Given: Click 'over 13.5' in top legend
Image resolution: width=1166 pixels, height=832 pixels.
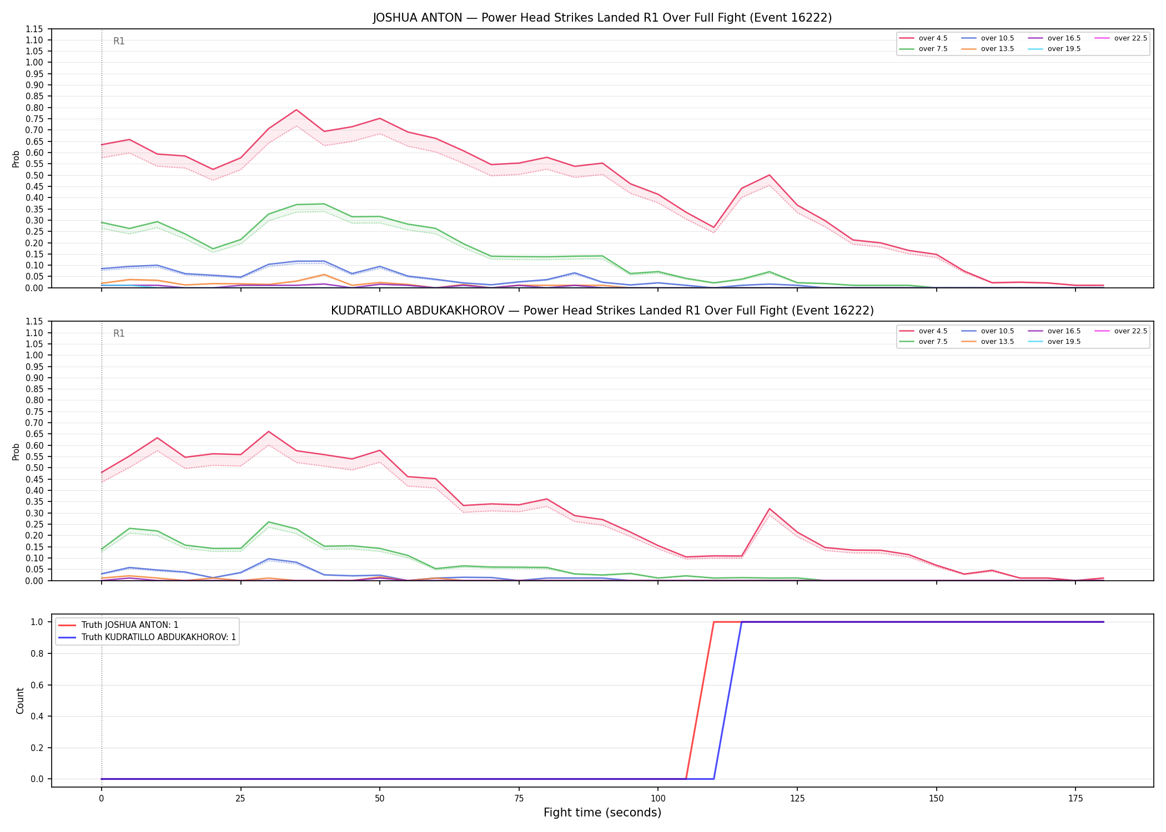Looking at the screenshot, I should 988,49.
